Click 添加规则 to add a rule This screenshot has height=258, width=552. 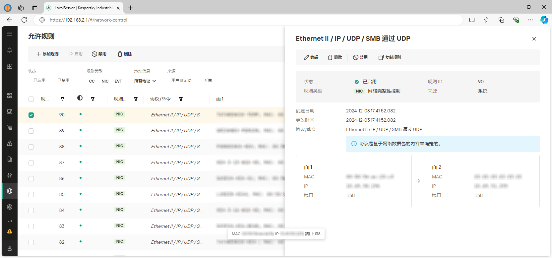tap(47, 54)
